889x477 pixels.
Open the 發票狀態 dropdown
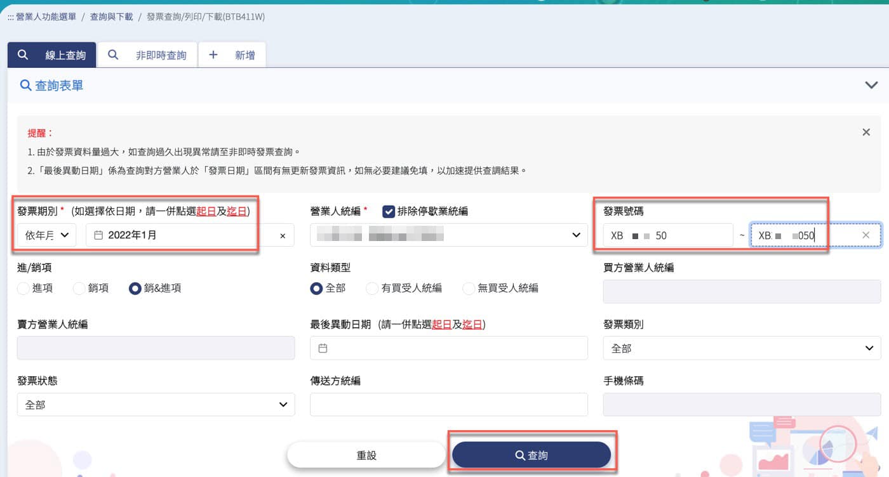[x=156, y=405]
